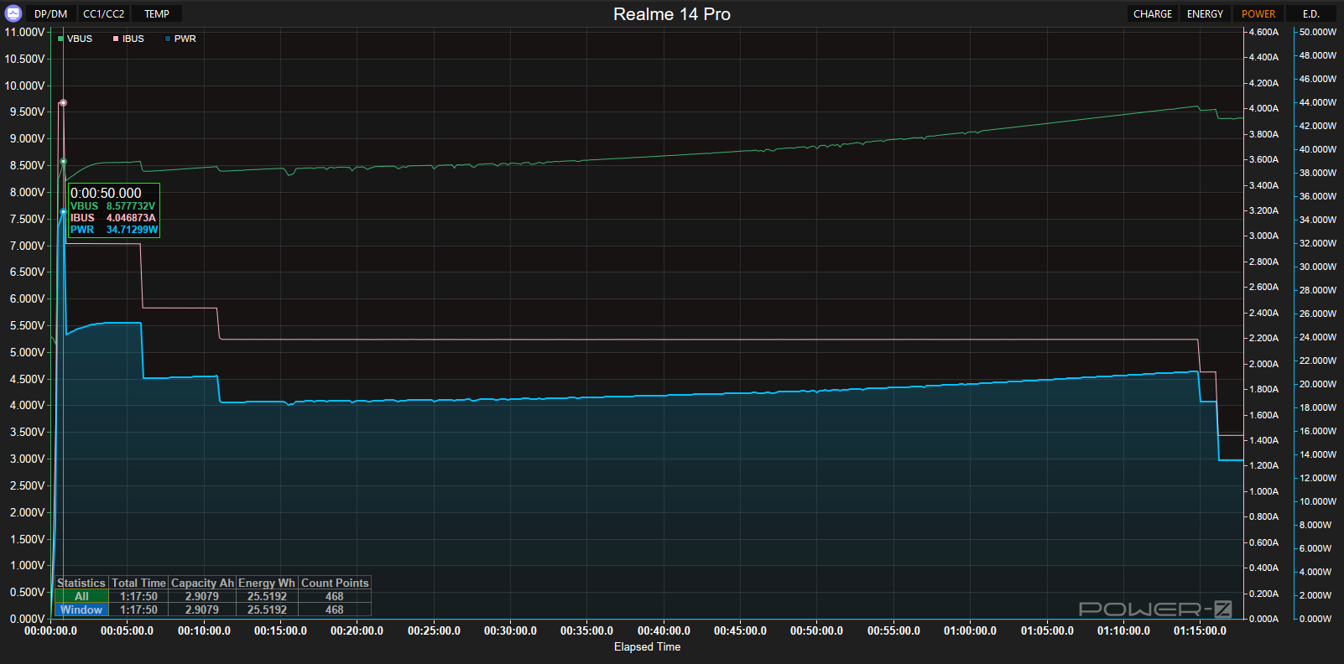
Task: Click the 2.000A current axis label
Action: [x=1263, y=364]
